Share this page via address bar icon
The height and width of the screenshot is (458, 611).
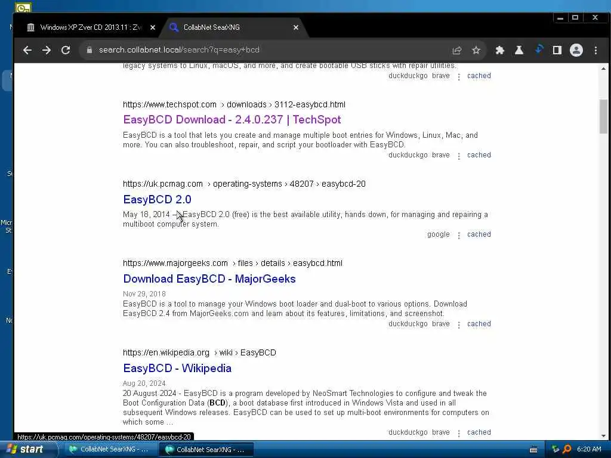click(x=457, y=50)
